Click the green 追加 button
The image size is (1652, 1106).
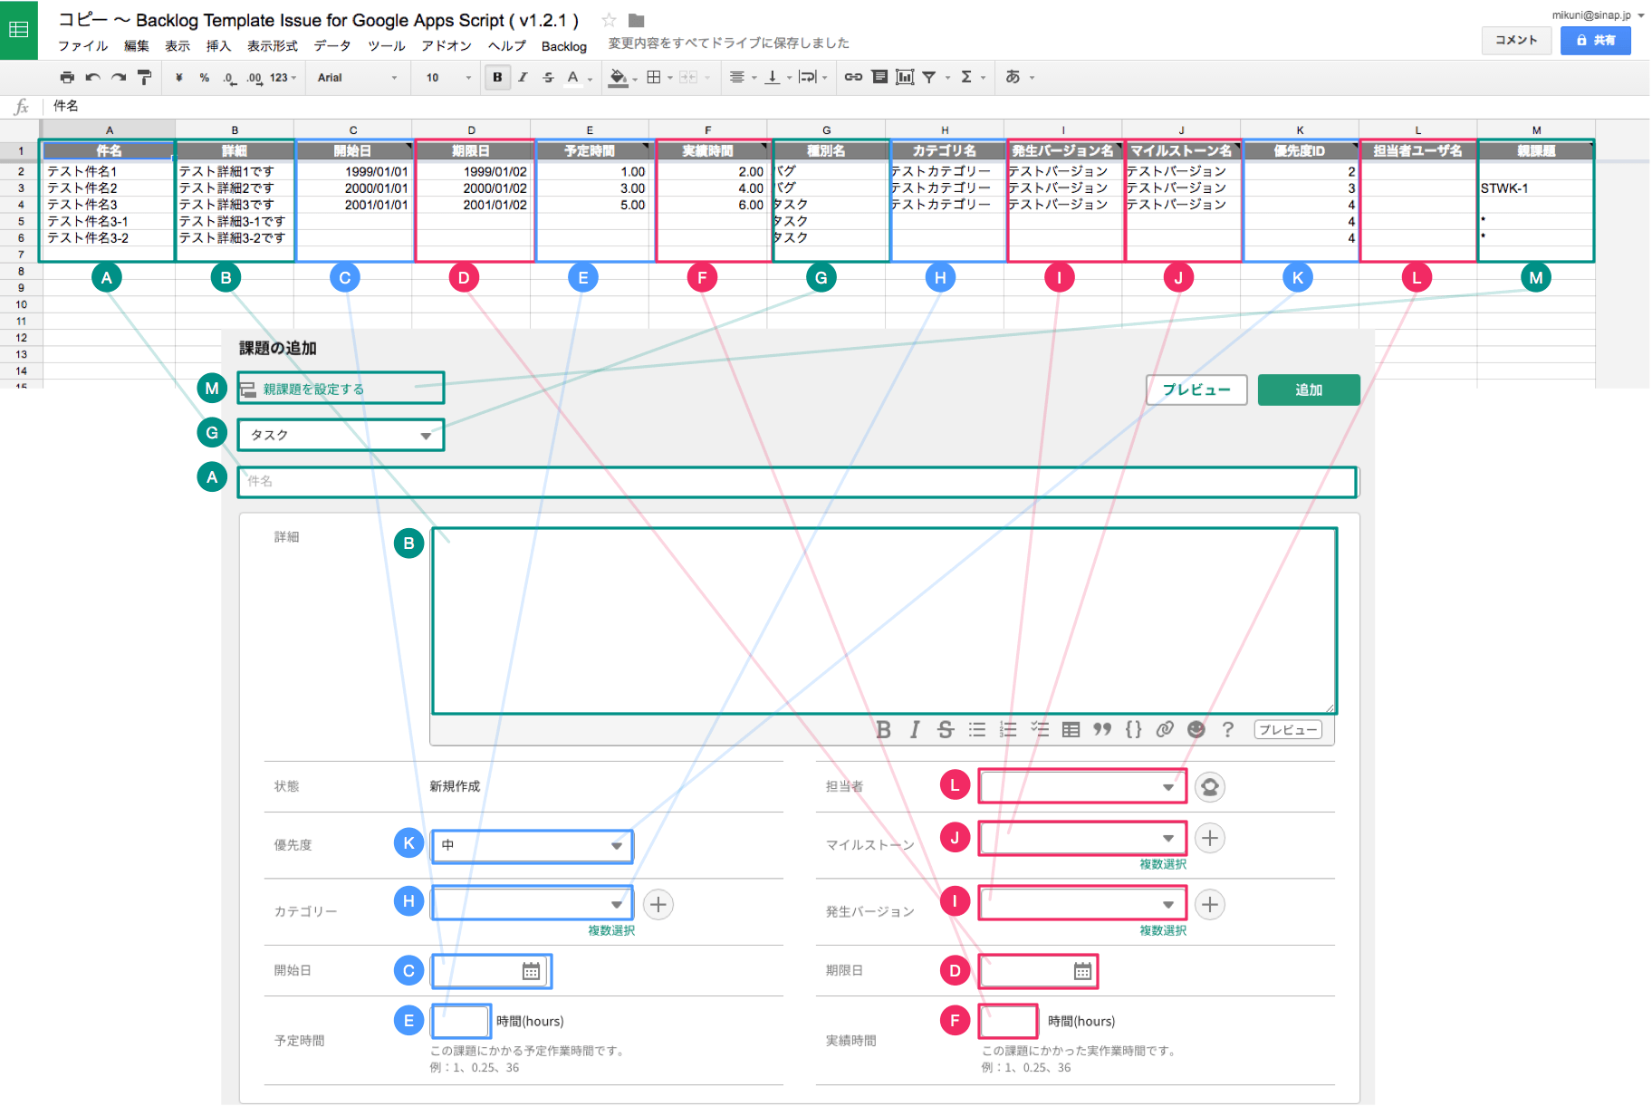point(1309,390)
